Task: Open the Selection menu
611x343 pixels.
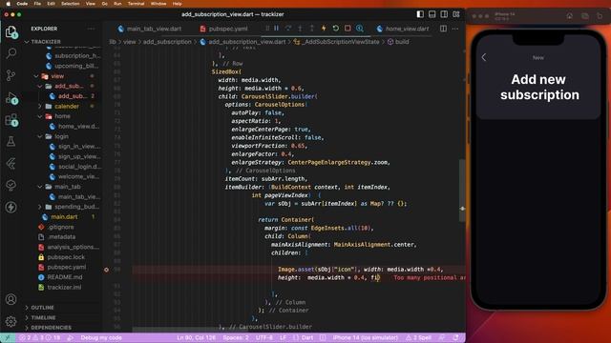Action: coord(71,4)
